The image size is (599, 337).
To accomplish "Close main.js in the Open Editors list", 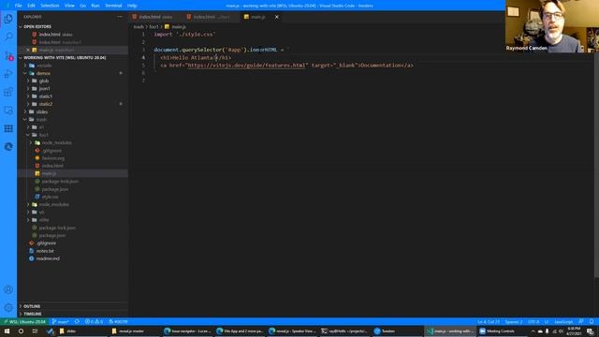I will (x=28, y=50).
